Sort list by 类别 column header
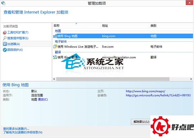Image resolution: width=194 pixels, height=138 pixels. (171, 26)
